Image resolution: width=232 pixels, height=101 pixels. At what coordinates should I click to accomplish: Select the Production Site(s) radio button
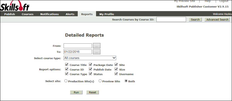tap(66, 81)
